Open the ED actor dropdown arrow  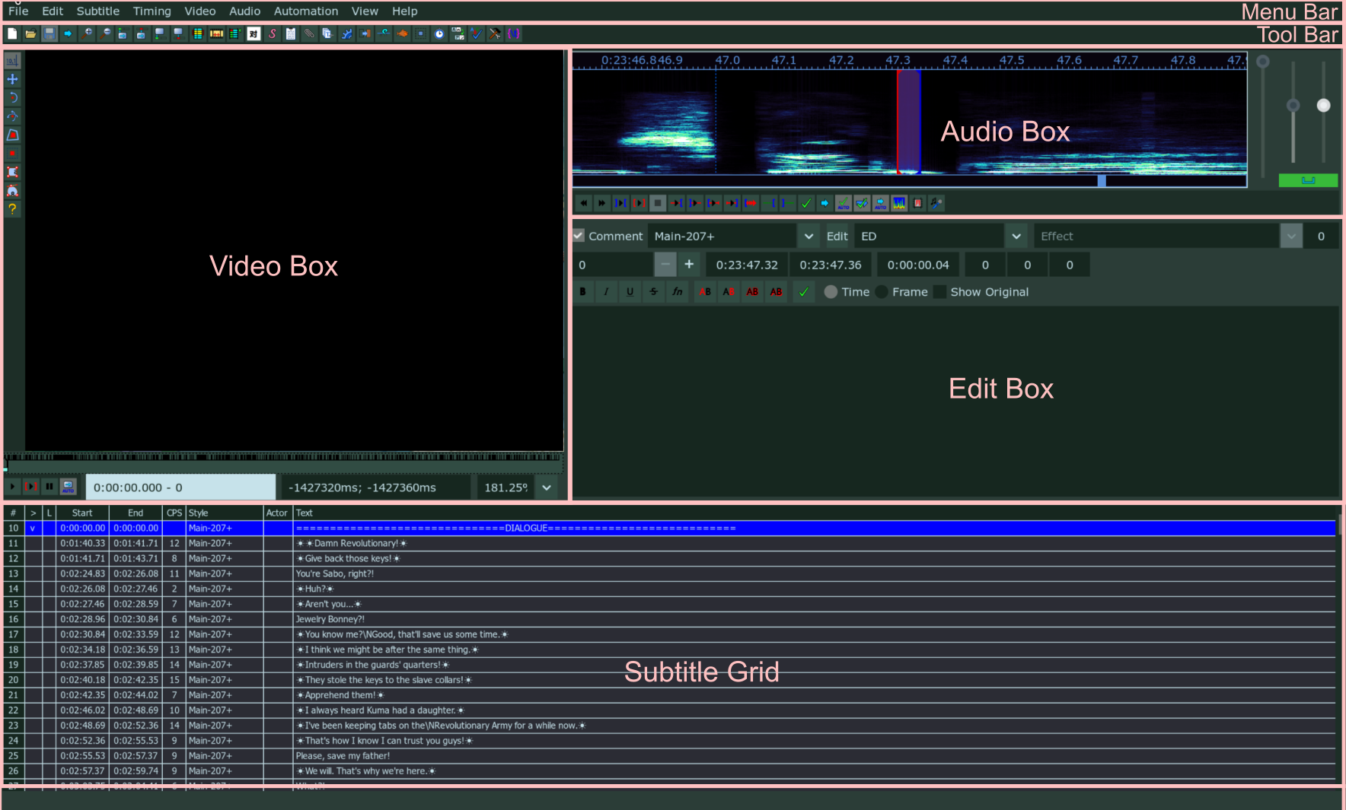click(1016, 237)
